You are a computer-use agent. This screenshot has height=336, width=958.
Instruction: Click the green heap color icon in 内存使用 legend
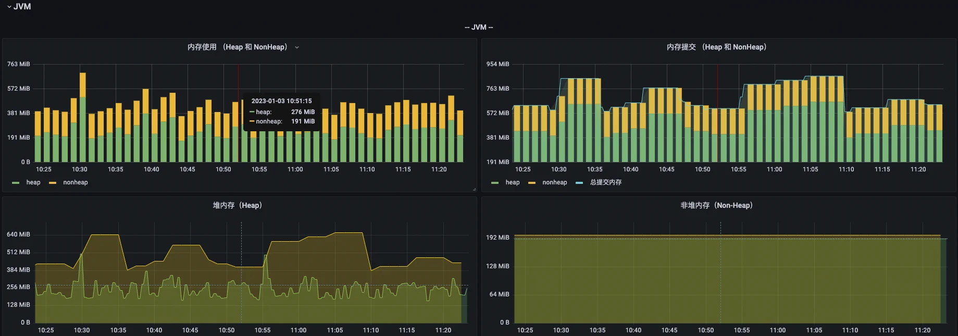[x=16, y=183]
